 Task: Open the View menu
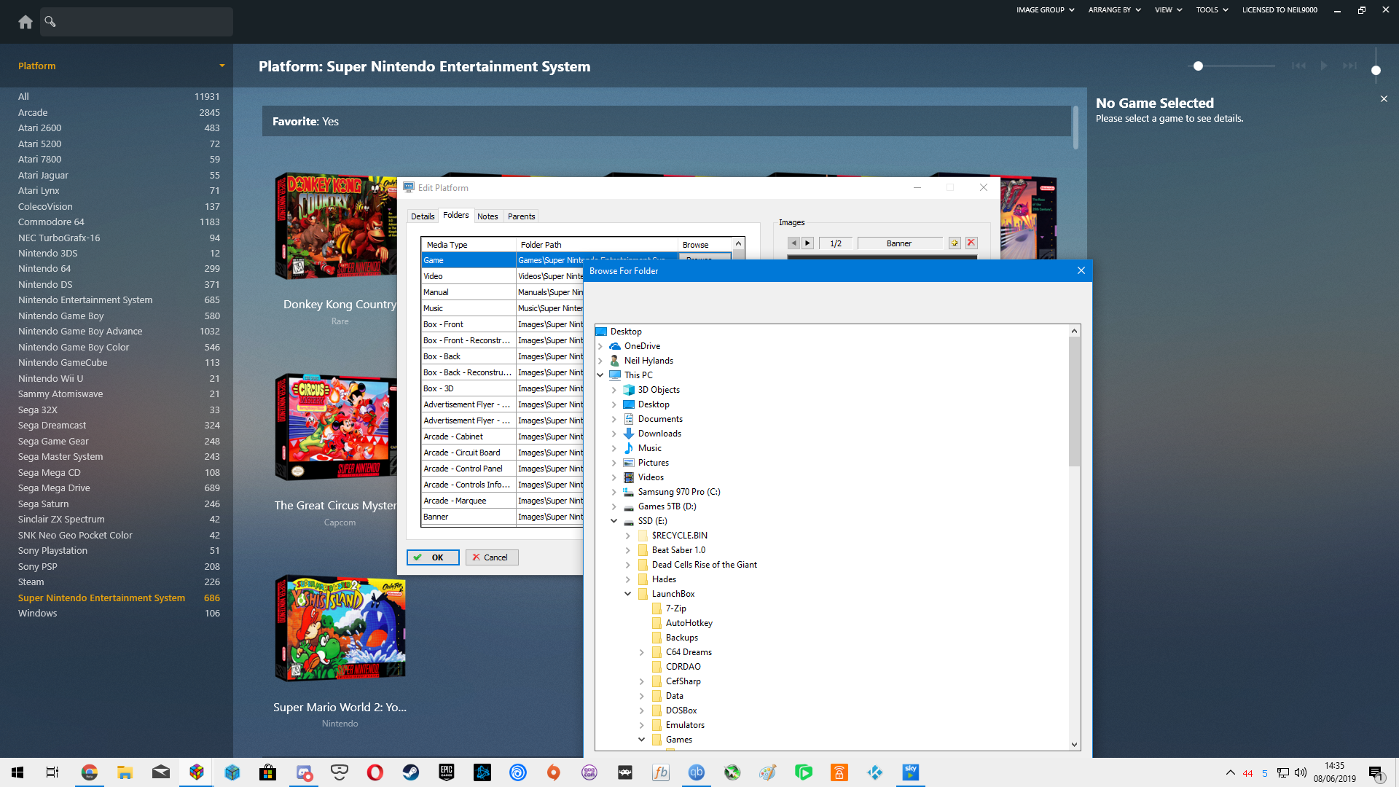1168,10
